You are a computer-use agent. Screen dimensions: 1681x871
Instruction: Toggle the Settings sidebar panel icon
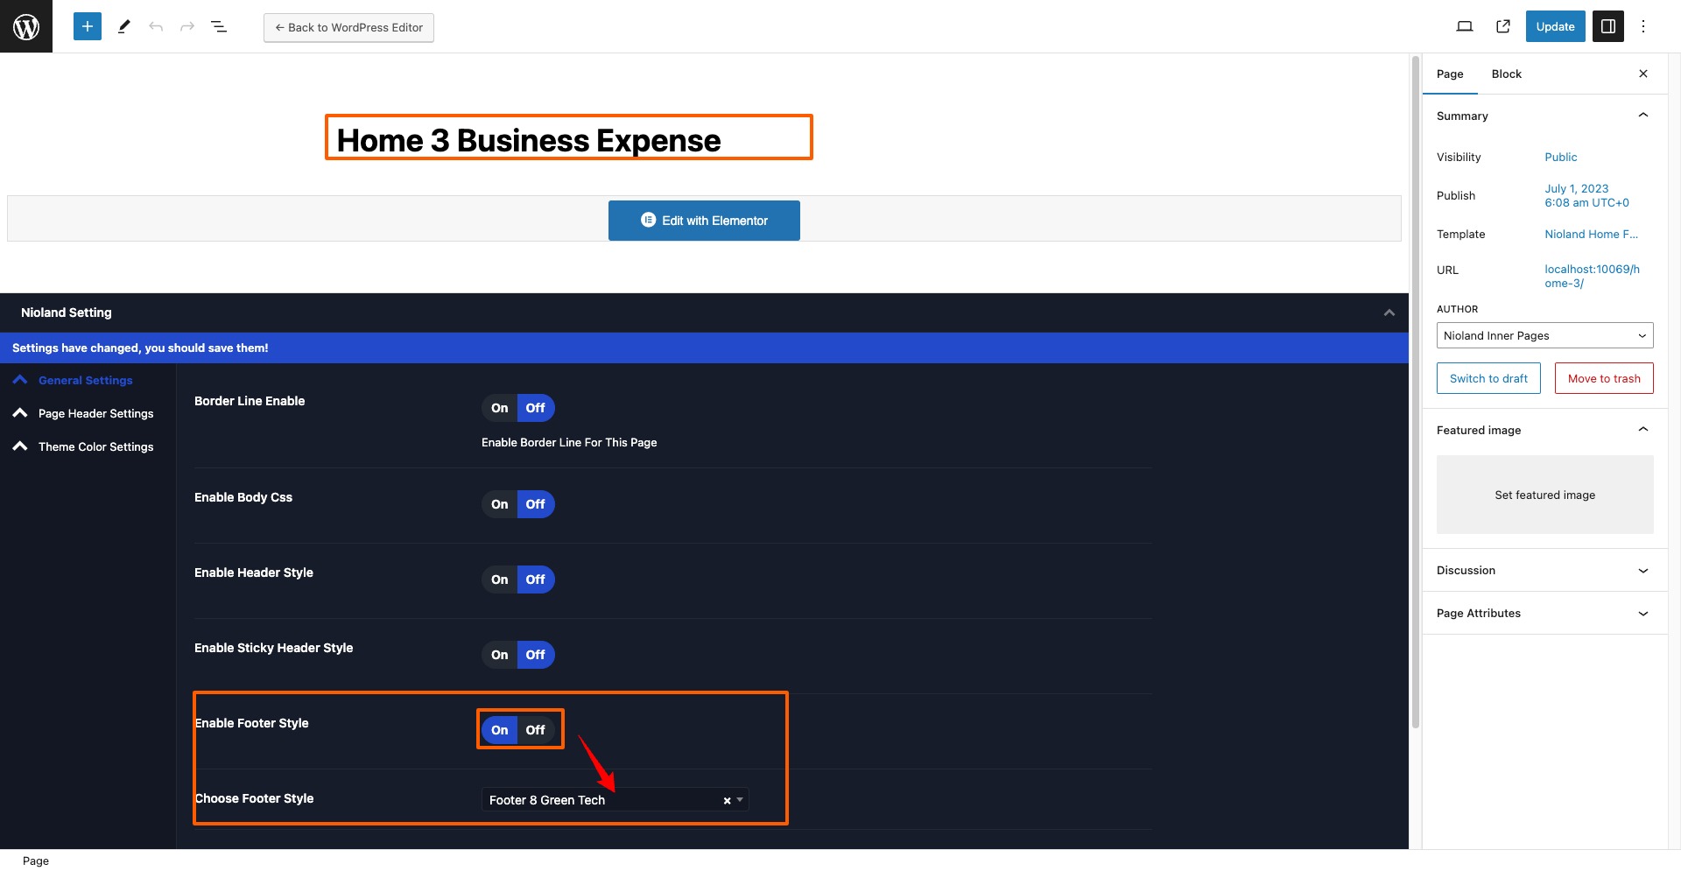[x=1608, y=26]
